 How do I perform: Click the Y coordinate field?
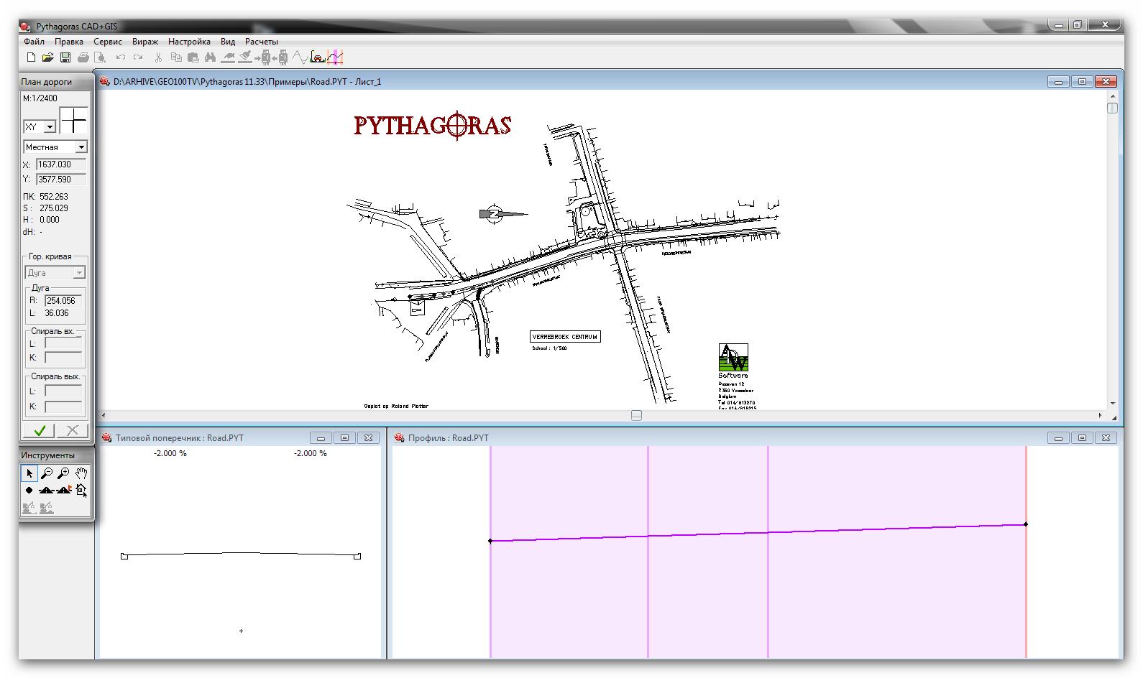(x=61, y=180)
